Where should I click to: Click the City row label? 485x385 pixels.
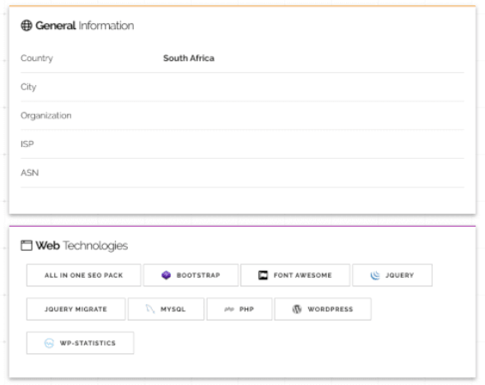(28, 87)
